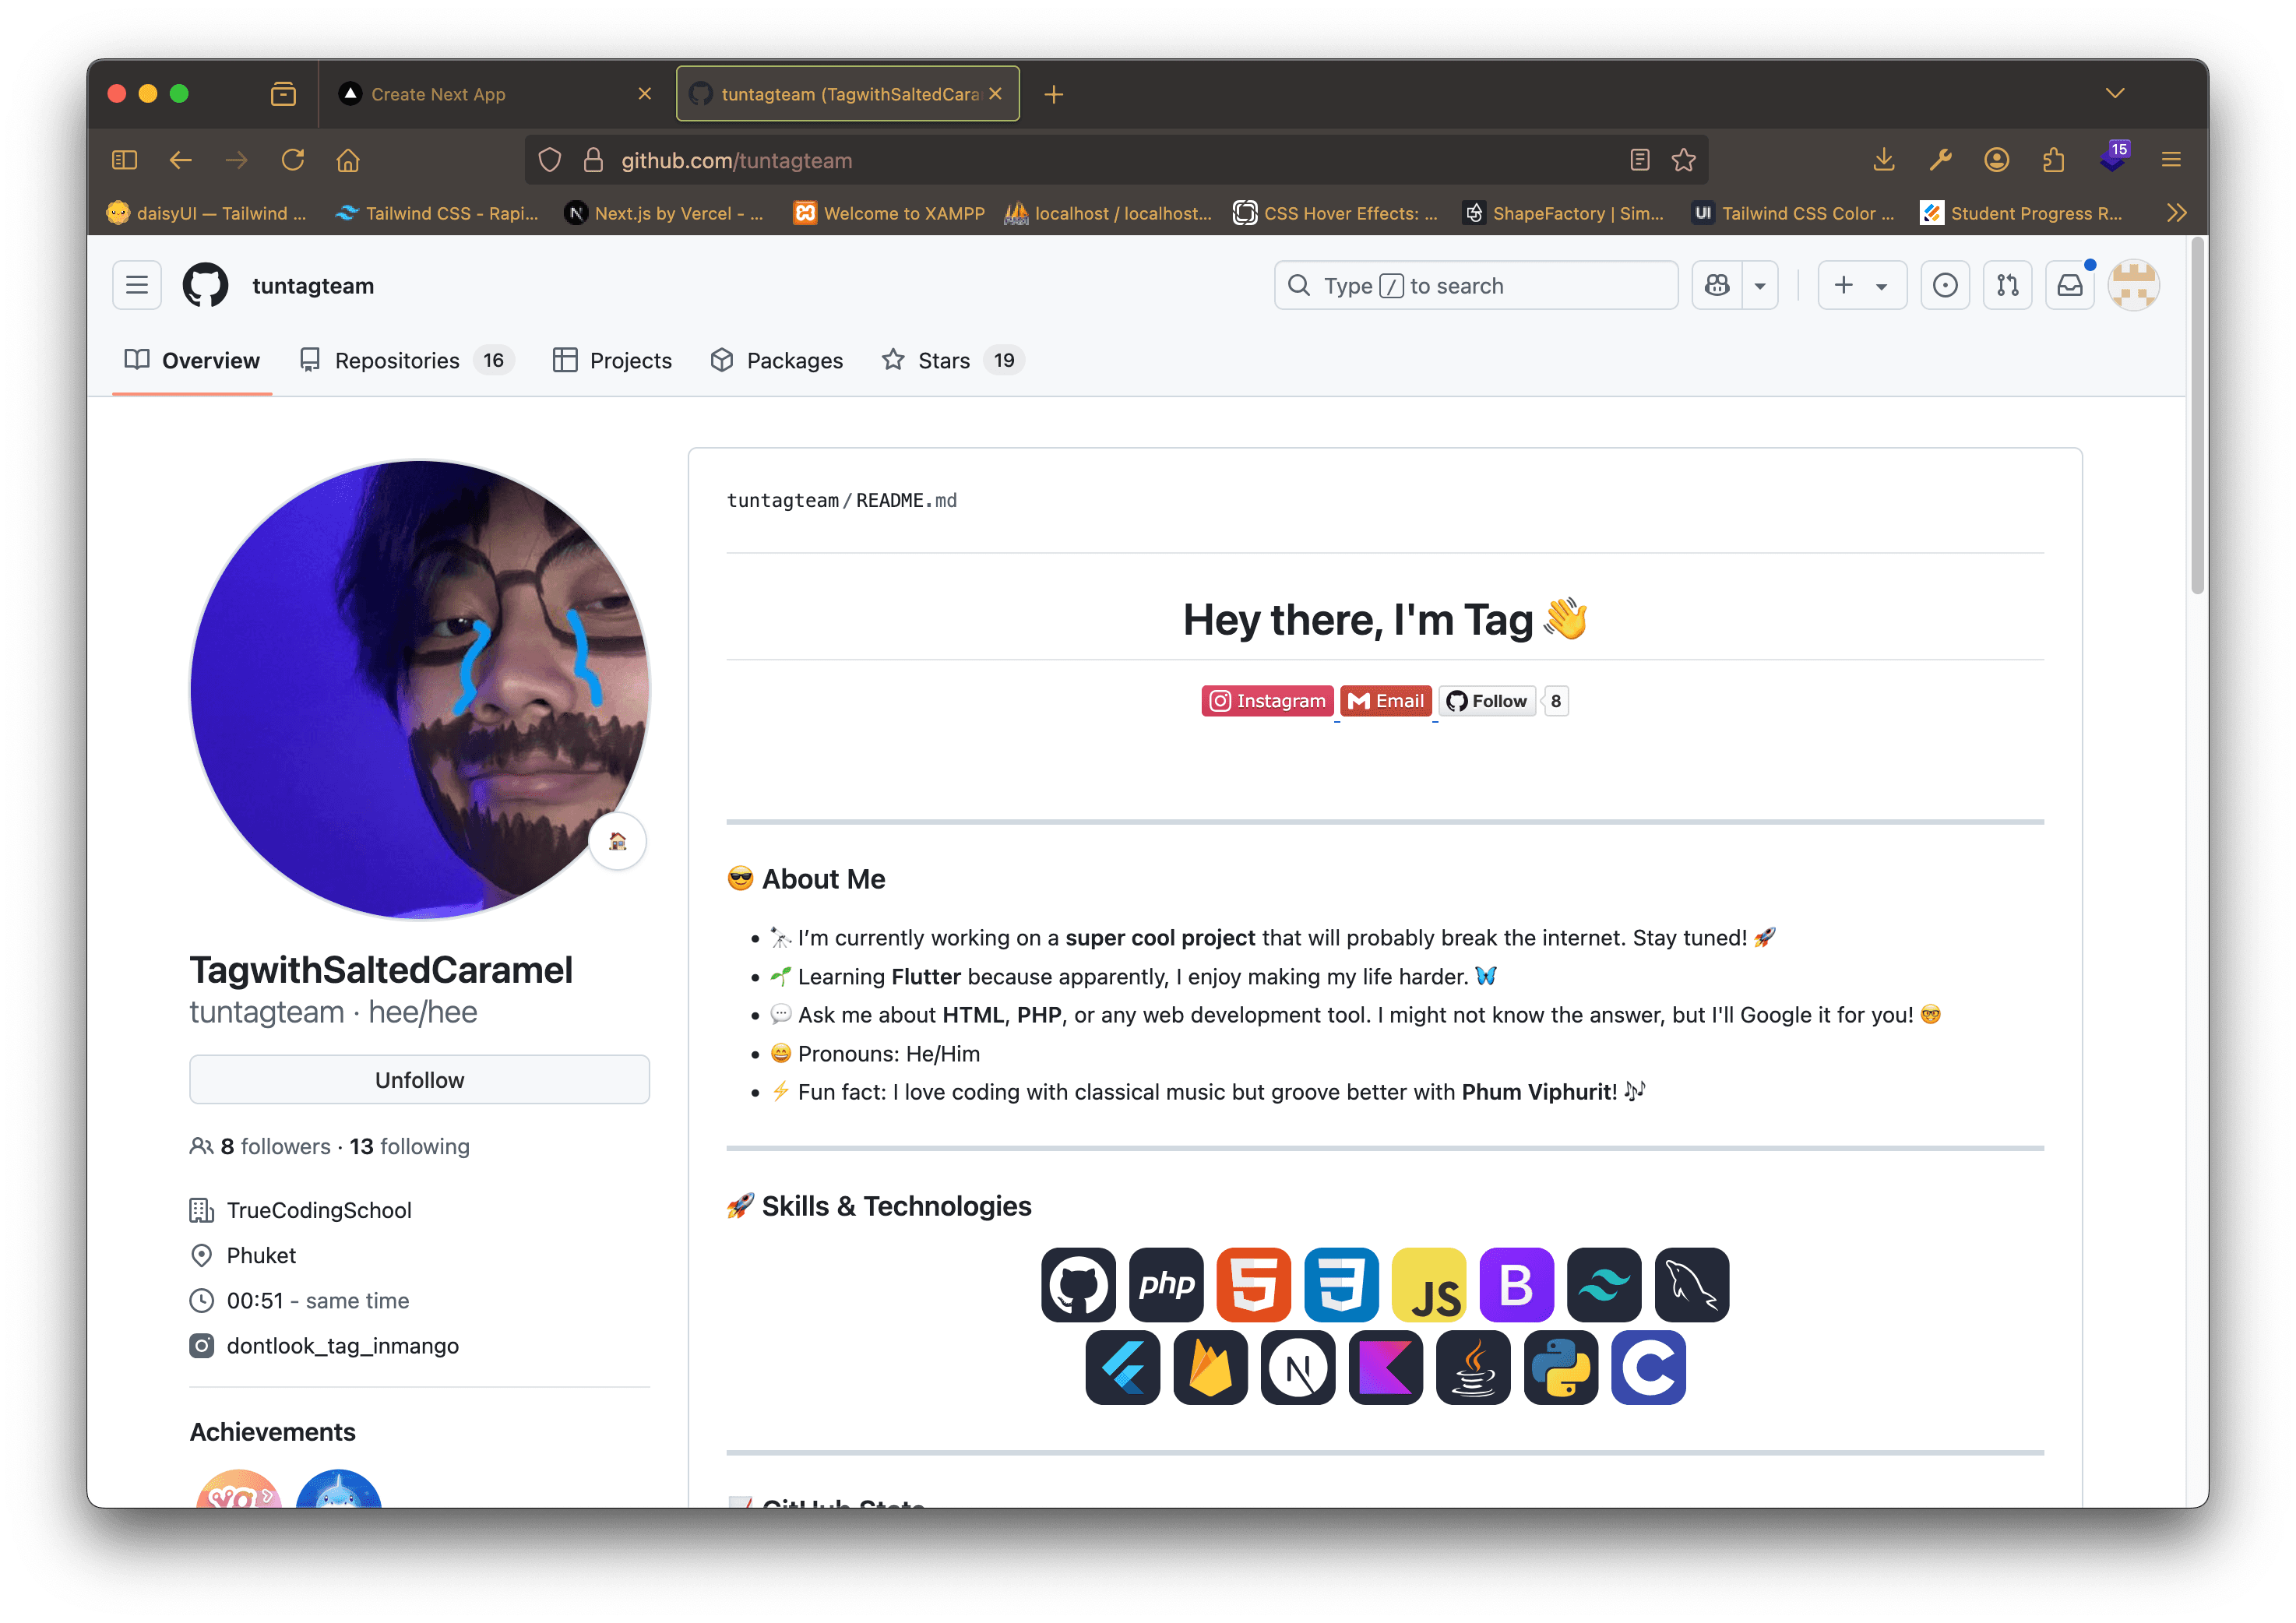2296x1623 pixels.
Task: Click the Kotlin skill icon
Action: tap(1386, 1368)
